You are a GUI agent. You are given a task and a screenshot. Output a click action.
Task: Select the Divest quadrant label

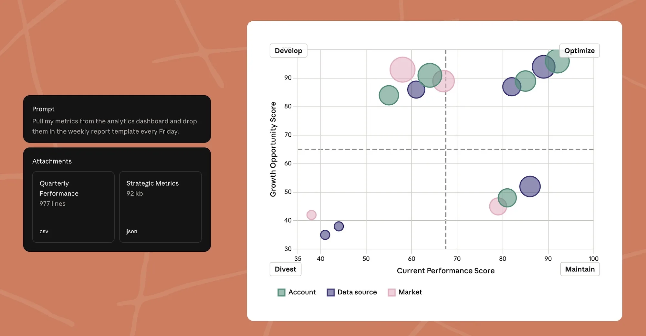[285, 269]
